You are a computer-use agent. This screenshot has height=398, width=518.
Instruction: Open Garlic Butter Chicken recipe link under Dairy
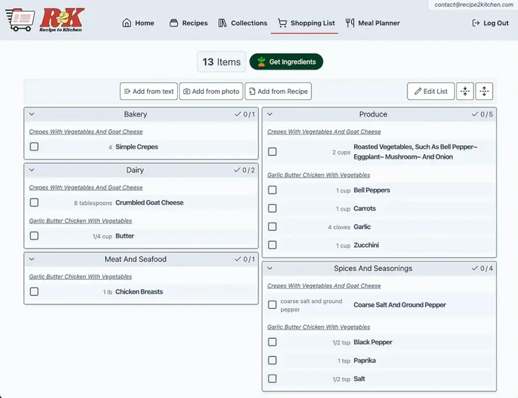pyautogui.click(x=80, y=221)
